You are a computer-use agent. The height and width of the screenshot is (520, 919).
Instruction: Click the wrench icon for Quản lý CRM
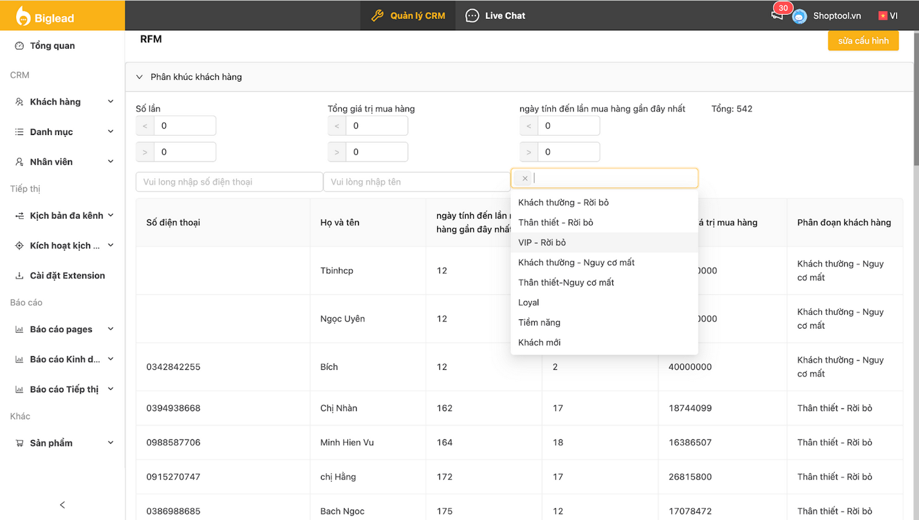pos(378,15)
